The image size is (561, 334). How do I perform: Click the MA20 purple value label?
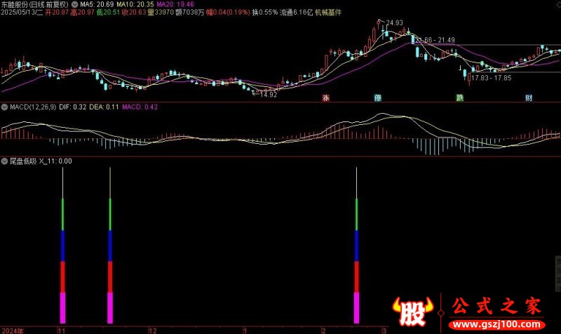pos(175,5)
